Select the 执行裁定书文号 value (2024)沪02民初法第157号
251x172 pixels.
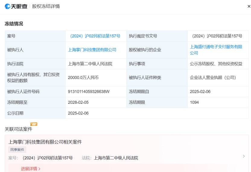(x=217, y=36)
